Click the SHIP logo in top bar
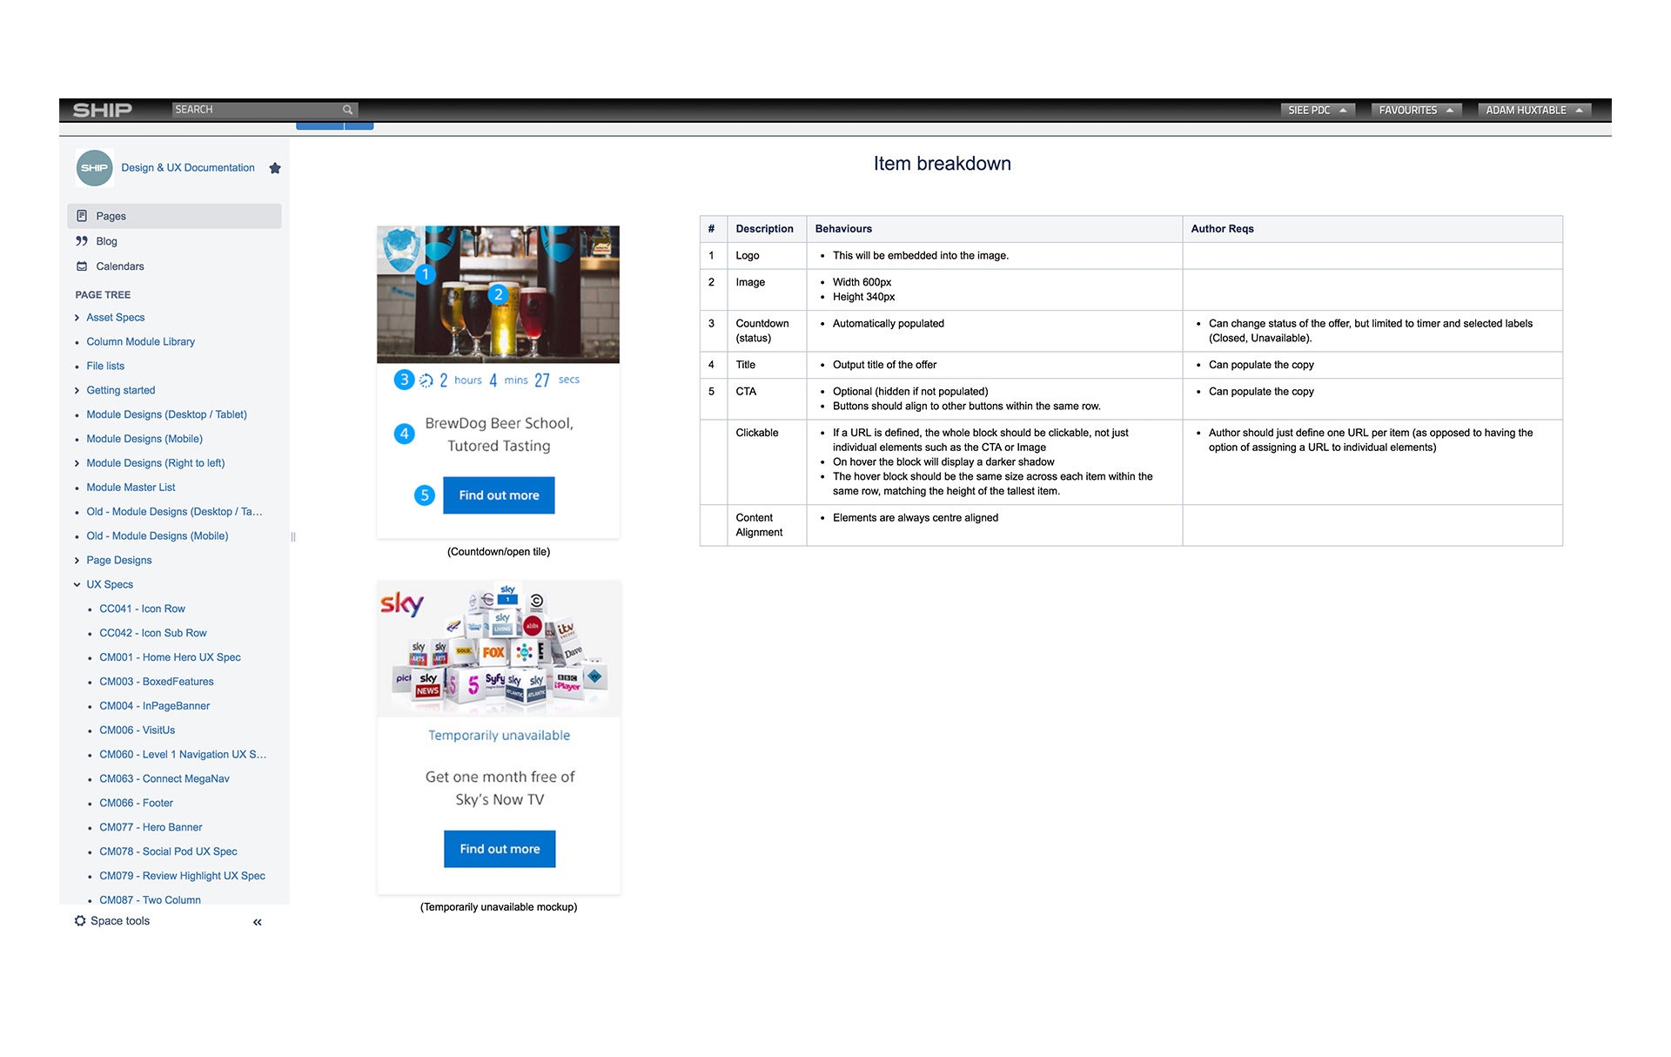Image resolution: width=1671 pixels, height=1057 pixels. tap(103, 110)
